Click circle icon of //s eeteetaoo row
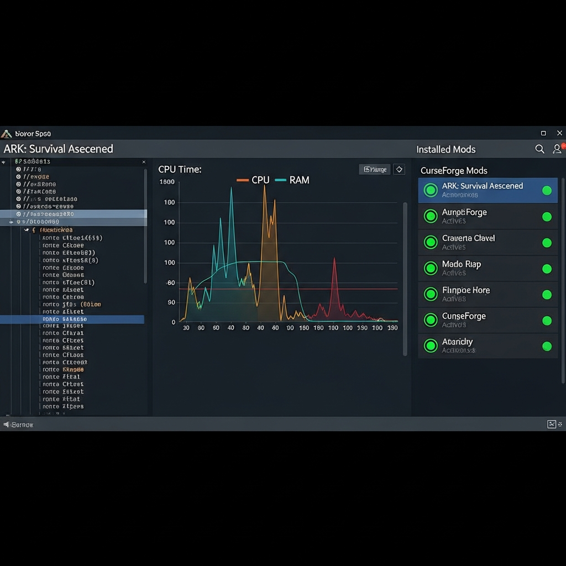566x566 pixels. pos(18,199)
